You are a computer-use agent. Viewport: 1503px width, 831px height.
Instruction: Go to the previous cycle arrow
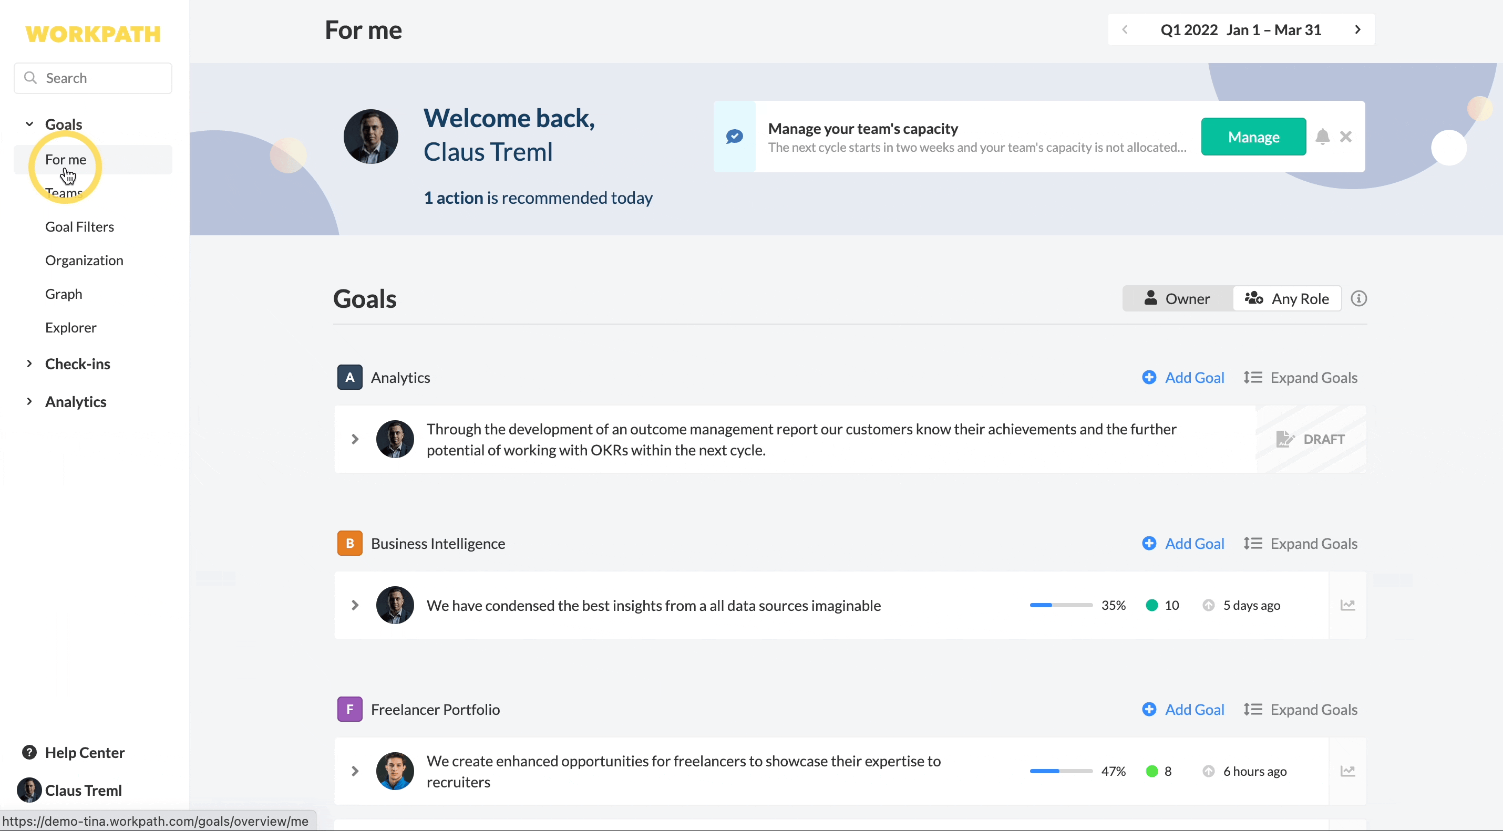click(1125, 29)
